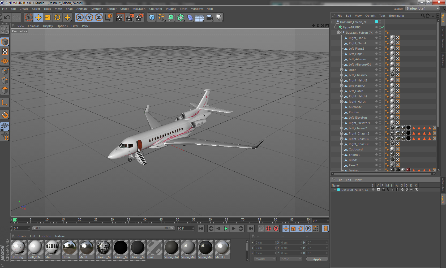This screenshot has height=268, width=446.
Task: Toggle snapping magnet icon
Action: [5, 115]
